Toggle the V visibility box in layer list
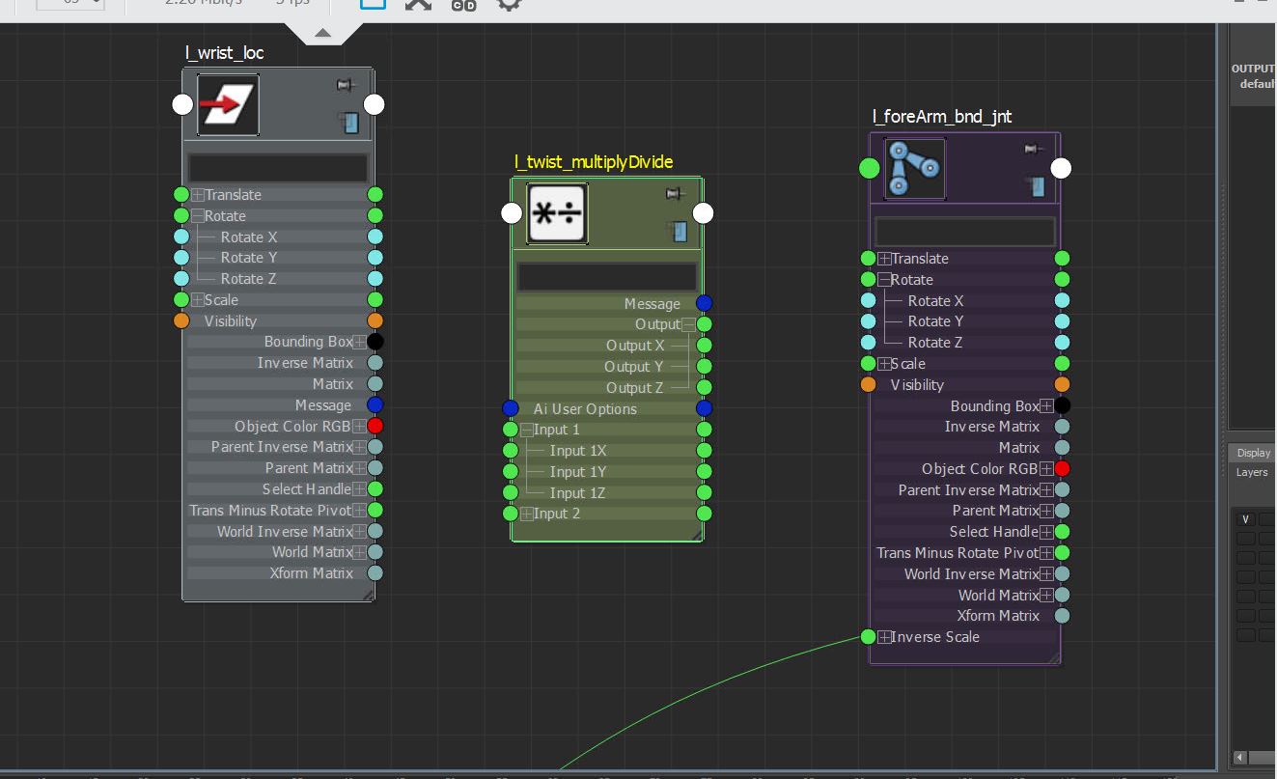The height and width of the screenshot is (779, 1277). [x=1245, y=519]
